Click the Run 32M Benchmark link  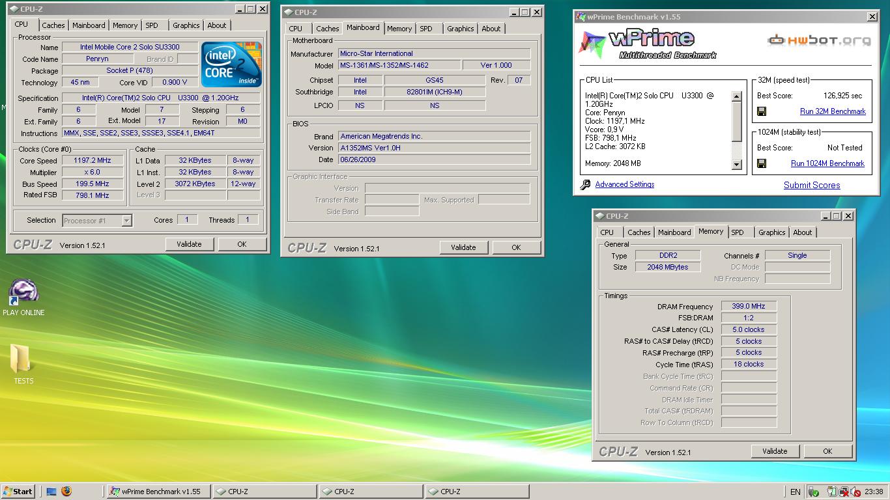coord(833,111)
